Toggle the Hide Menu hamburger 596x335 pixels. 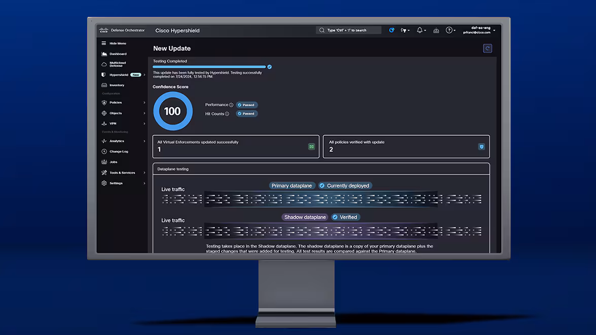[104, 43]
